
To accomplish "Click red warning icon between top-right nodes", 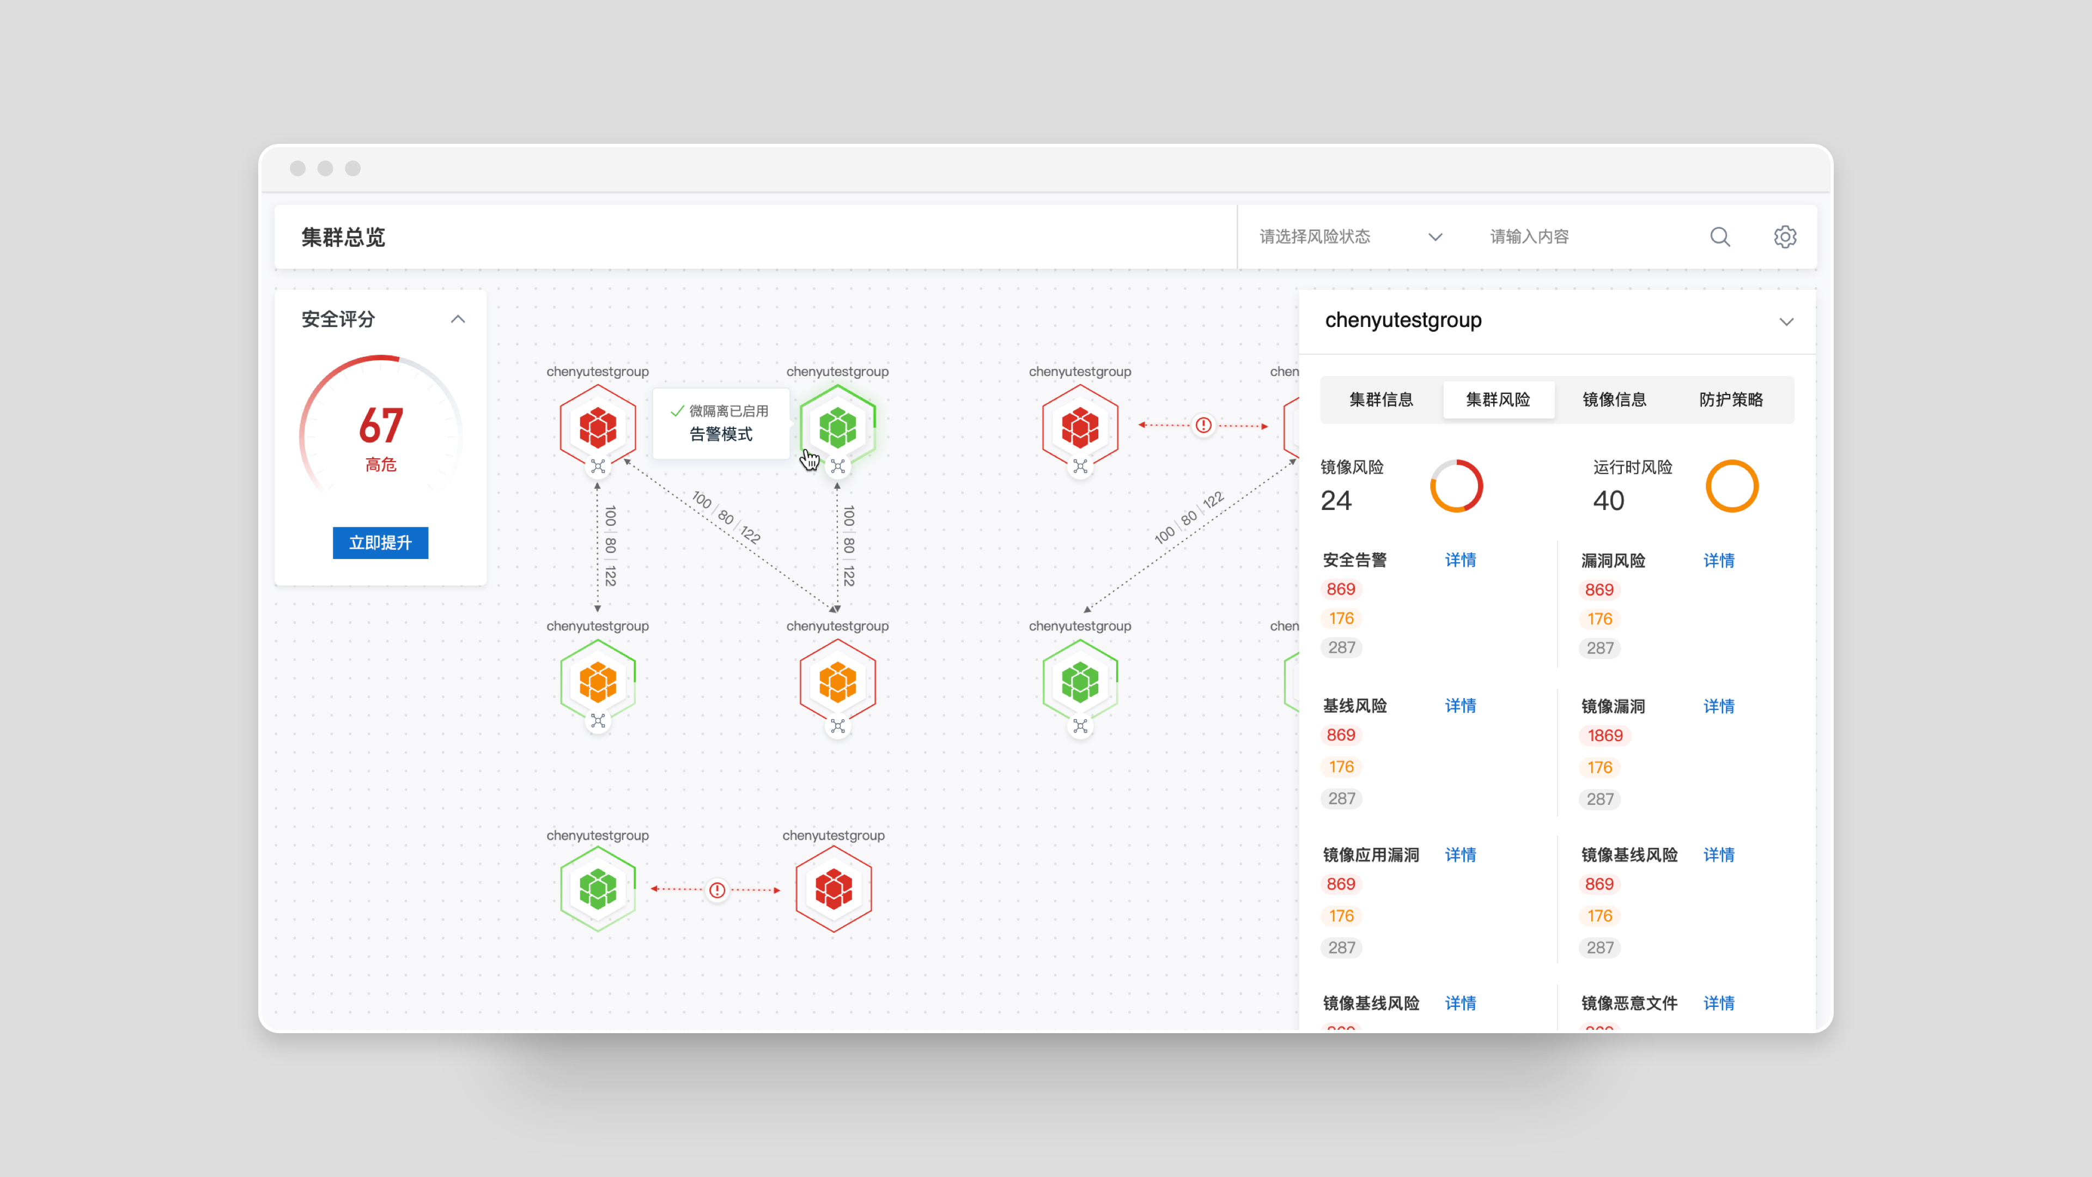I will tap(1203, 425).
